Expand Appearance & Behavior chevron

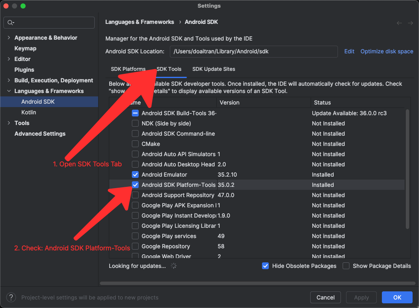9,38
